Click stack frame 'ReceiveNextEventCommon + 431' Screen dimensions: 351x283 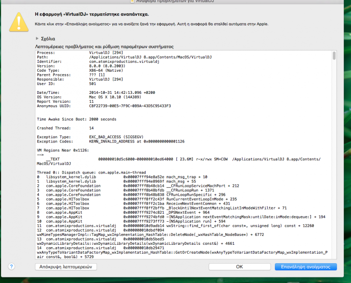[198, 204]
